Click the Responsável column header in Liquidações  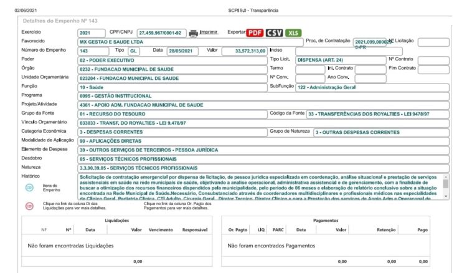click(195, 230)
